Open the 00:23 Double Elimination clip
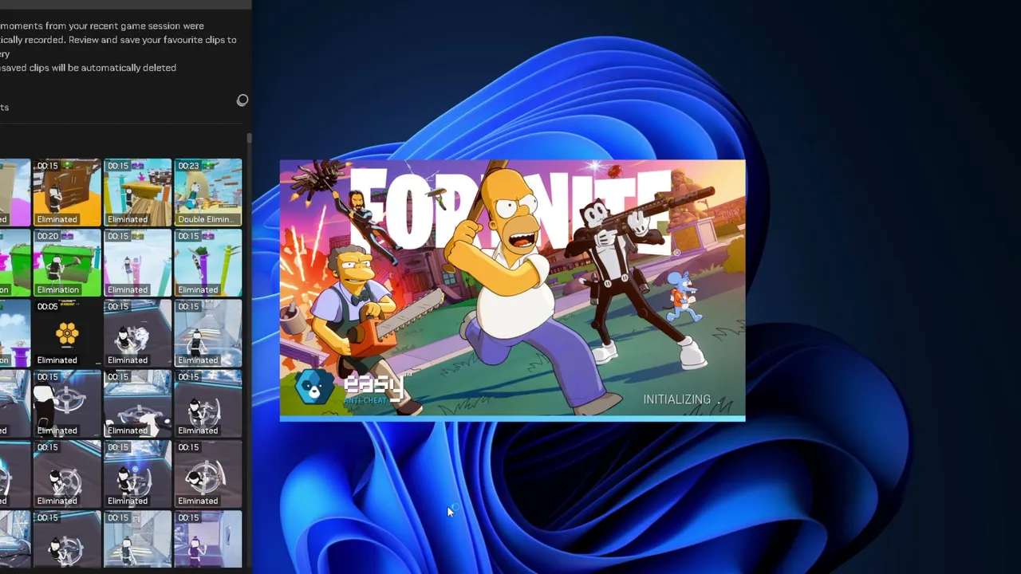Image resolution: width=1021 pixels, height=574 pixels. 208,192
